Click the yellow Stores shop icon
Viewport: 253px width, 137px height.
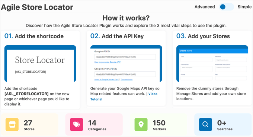(x=12, y=124)
